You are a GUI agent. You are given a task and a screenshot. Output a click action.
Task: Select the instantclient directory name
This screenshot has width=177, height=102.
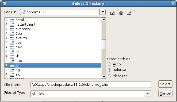pyautogui.click(x=25, y=24)
